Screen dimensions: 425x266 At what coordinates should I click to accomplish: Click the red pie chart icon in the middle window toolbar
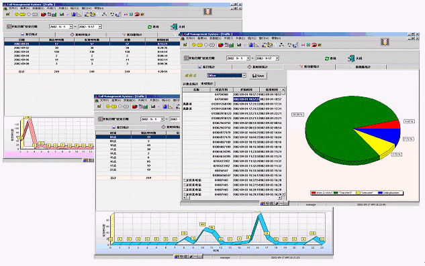pos(135,107)
